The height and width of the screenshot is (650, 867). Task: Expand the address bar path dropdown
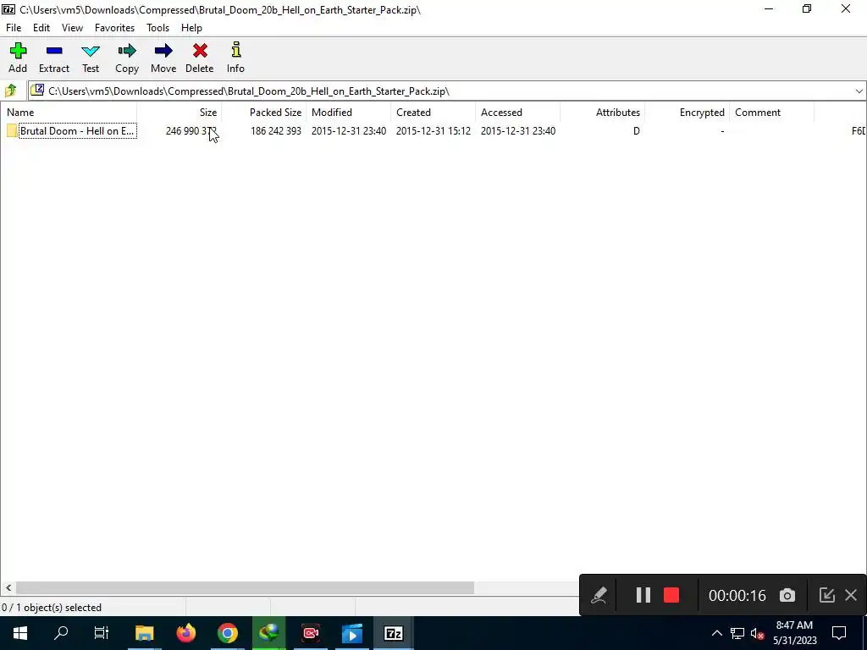pyautogui.click(x=859, y=91)
